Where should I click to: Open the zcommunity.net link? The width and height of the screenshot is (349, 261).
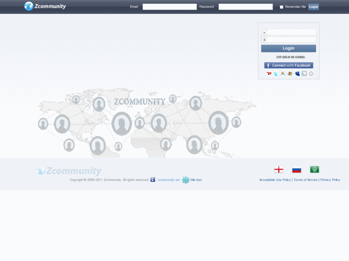tap(168, 180)
